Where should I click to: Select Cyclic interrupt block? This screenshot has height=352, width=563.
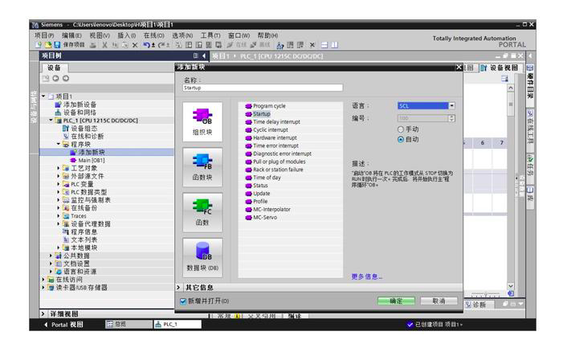tap(267, 129)
